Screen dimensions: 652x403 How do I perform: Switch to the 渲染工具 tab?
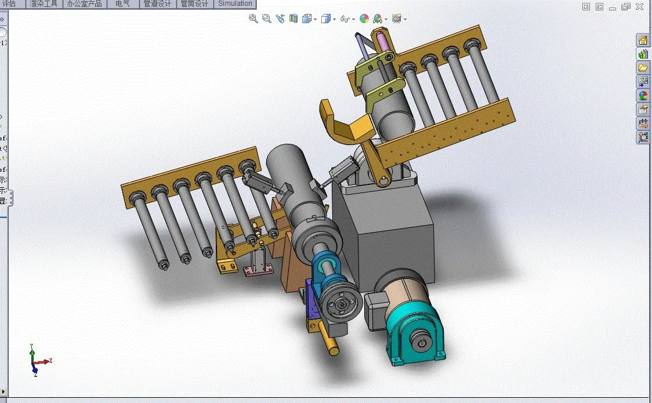coord(44,4)
